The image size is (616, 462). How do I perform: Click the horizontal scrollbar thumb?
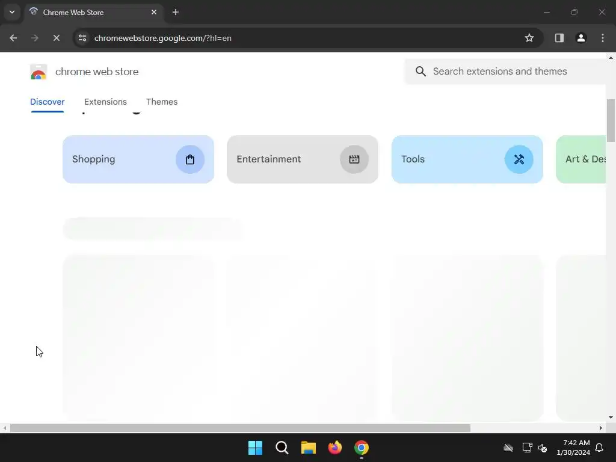[240, 428]
